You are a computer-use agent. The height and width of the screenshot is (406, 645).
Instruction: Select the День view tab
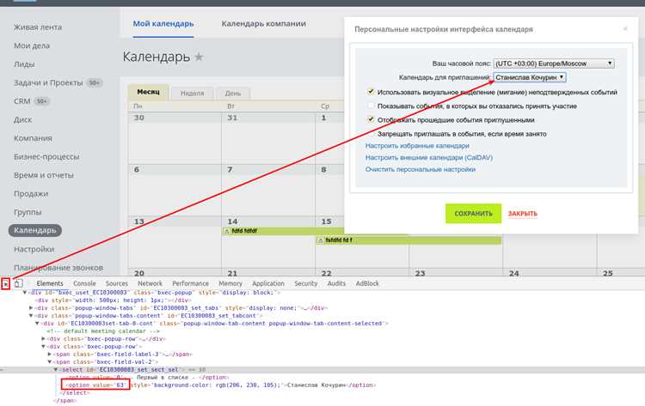click(233, 94)
